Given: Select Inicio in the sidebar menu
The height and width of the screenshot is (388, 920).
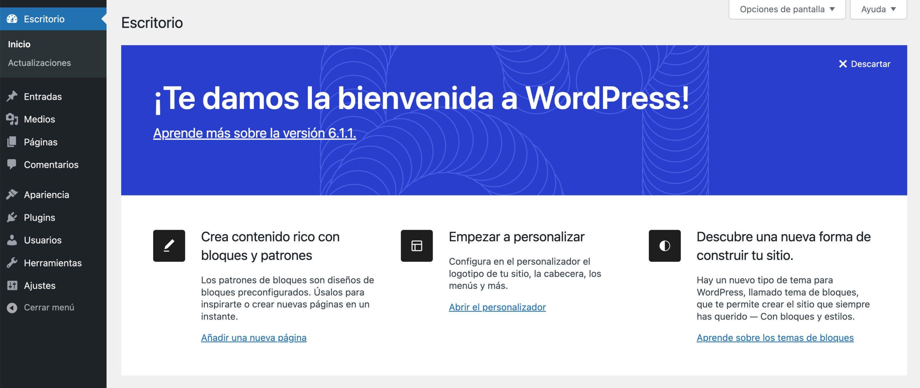Looking at the screenshot, I should tap(19, 44).
